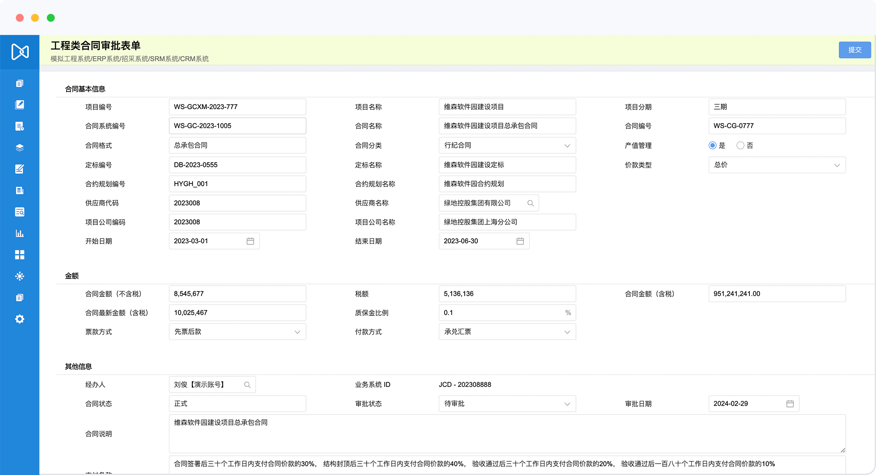The width and height of the screenshot is (876, 475).
Task: Click the app logo at sidebar top
Action: coord(20,52)
